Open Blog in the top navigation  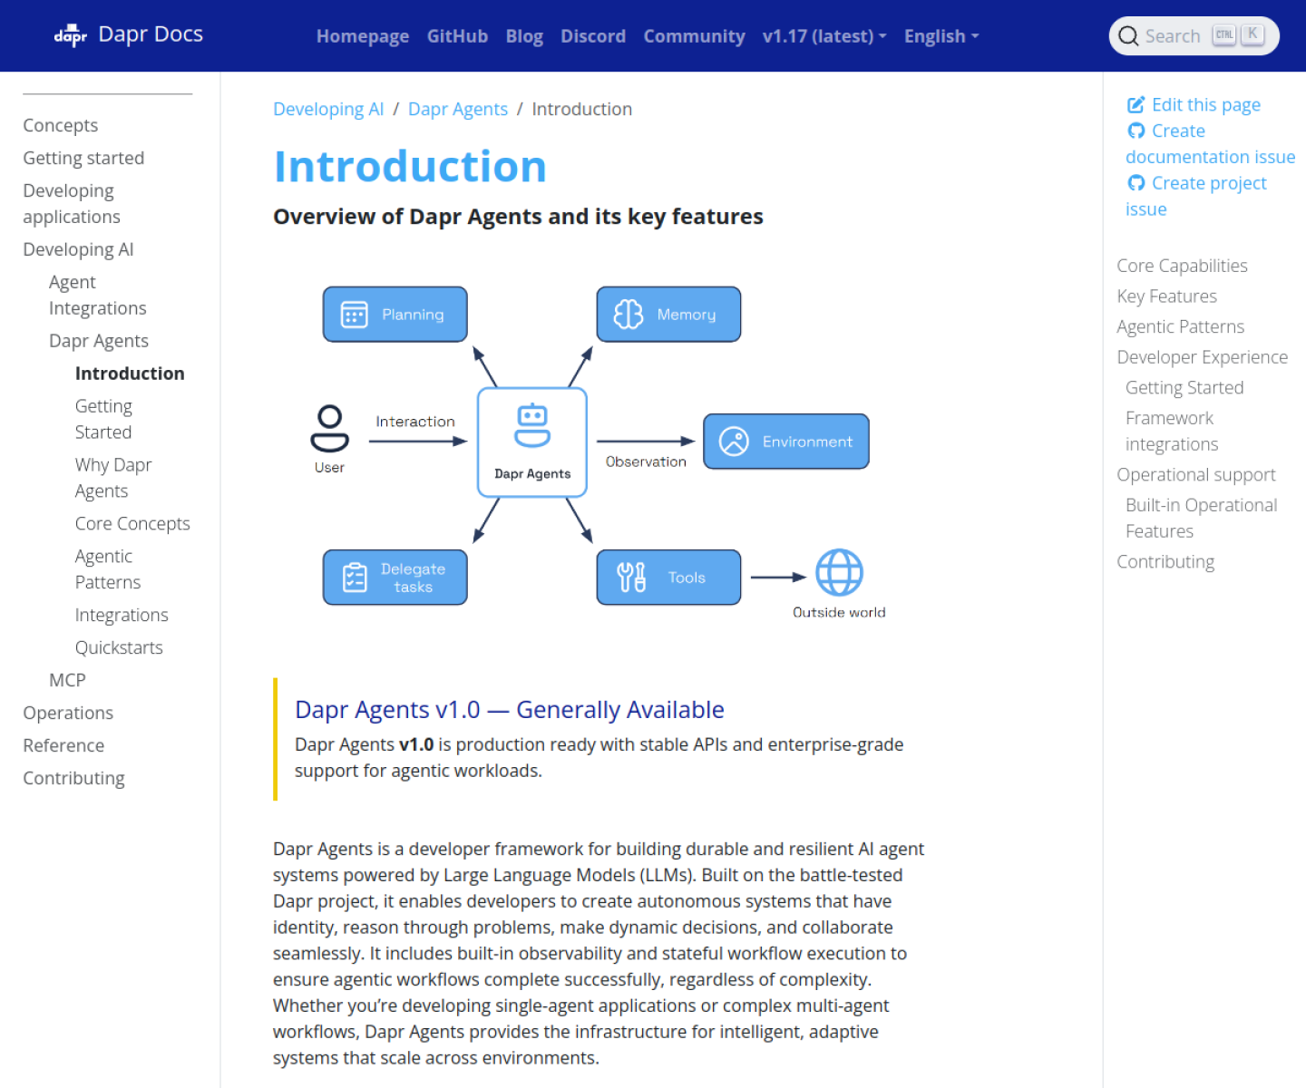point(524,36)
